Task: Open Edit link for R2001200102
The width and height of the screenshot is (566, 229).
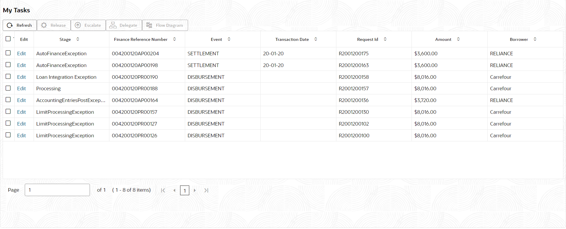Action: click(21, 124)
